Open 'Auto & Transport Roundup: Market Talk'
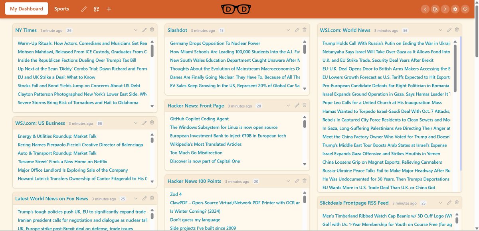 coord(57,153)
